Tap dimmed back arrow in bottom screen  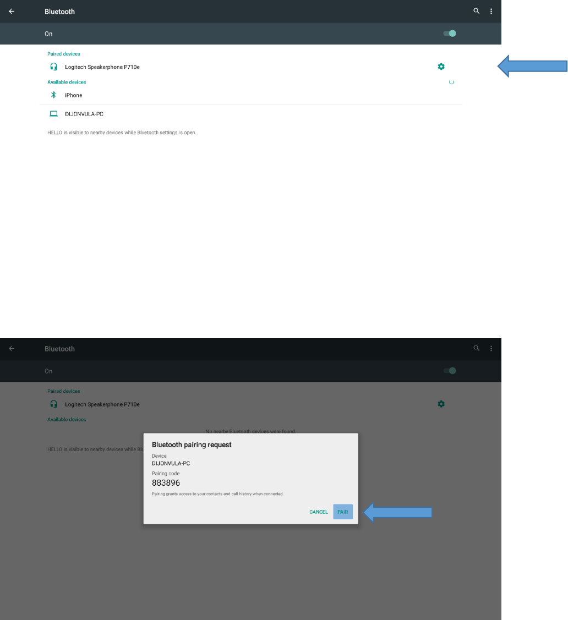[x=12, y=348]
